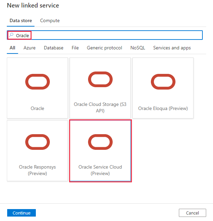The height and width of the screenshot is (221, 213).
Task: Filter connectors by File
Action: tap(75, 48)
